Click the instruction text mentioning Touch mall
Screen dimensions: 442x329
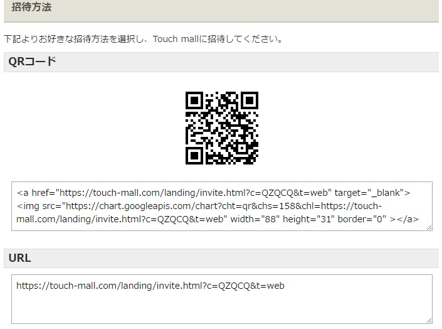(144, 39)
